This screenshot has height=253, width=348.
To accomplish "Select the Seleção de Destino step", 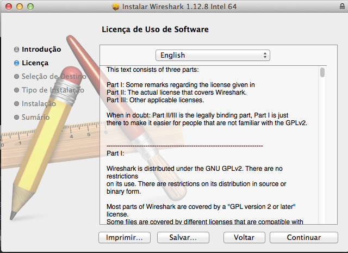I will coord(53,76).
